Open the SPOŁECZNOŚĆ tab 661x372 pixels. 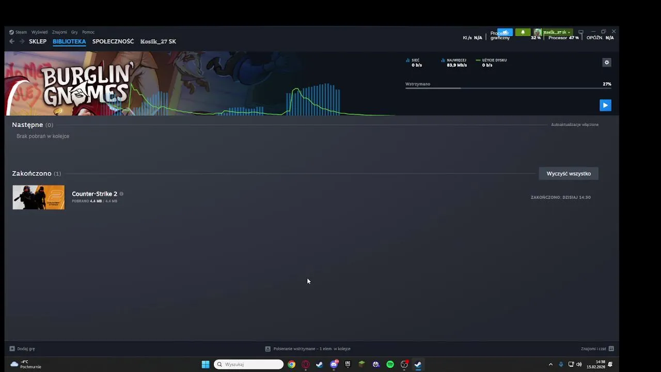point(113,41)
